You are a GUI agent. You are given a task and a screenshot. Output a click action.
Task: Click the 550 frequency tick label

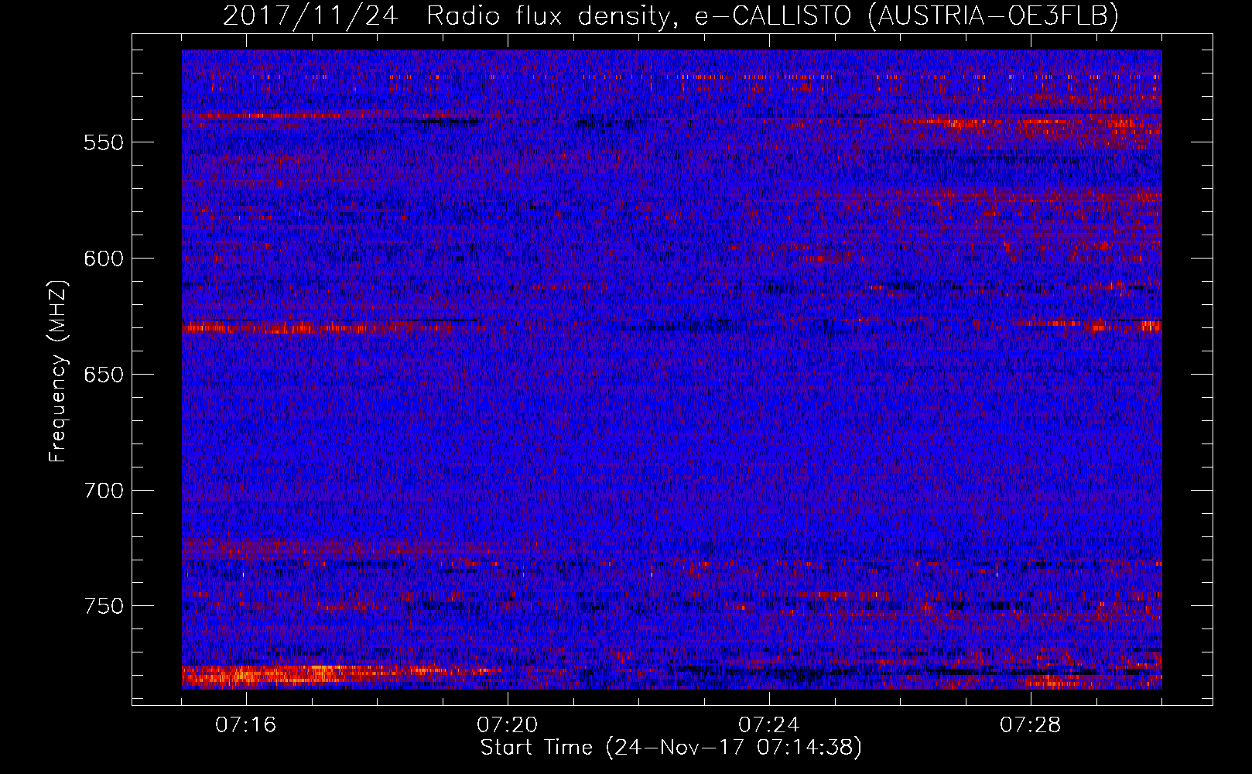[104, 142]
